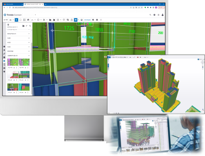The width and height of the screenshot is (205, 156).
Task: Switch to the first browser tab
Action: point(13,4)
